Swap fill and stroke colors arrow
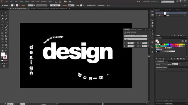188x105 pixels. [x=6, y=53]
